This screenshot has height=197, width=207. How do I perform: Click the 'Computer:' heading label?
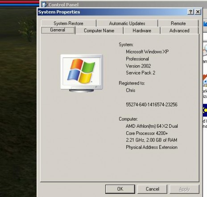click(x=128, y=119)
